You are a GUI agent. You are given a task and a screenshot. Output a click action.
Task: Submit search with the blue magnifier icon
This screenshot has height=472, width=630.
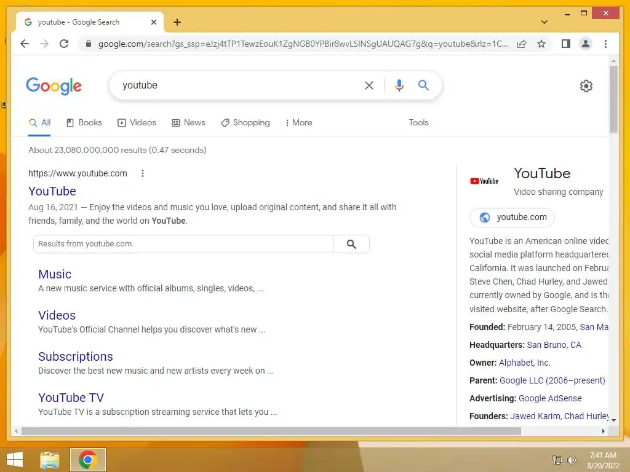tap(423, 85)
